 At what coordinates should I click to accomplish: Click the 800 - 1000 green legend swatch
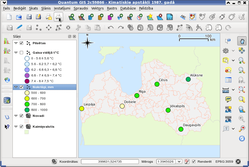coord(27,110)
